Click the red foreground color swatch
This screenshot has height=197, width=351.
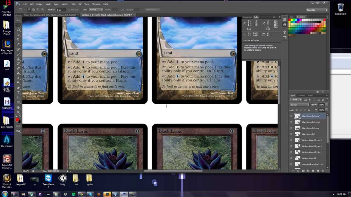coord(17,120)
